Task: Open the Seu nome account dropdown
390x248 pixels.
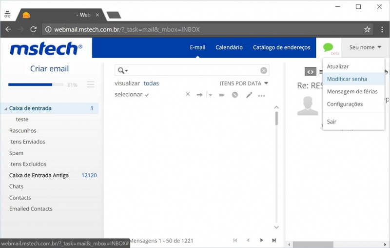Action: click(x=365, y=47)
